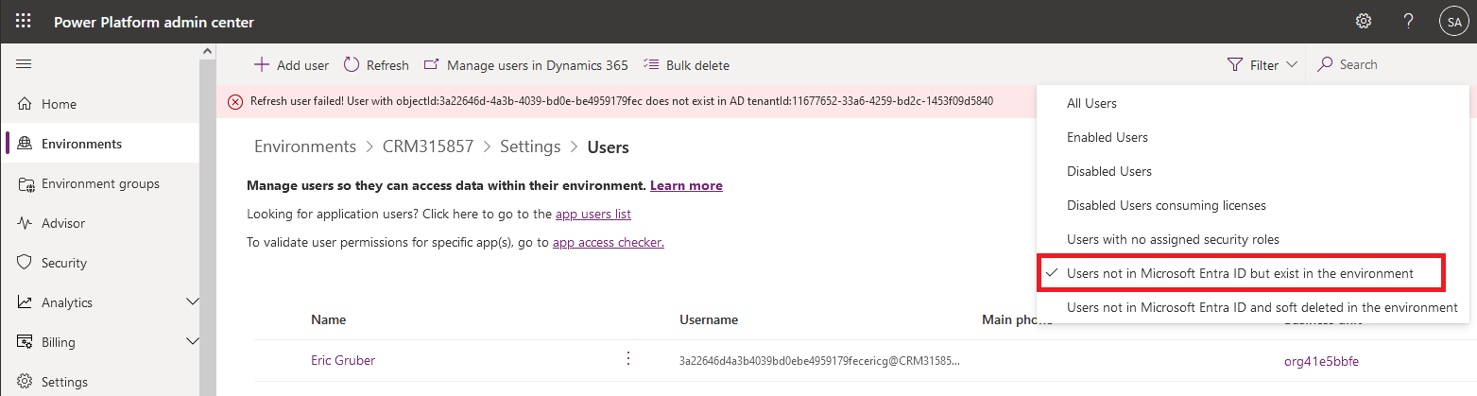
Task: Open the Learn more link
Action: pos(686,186)
